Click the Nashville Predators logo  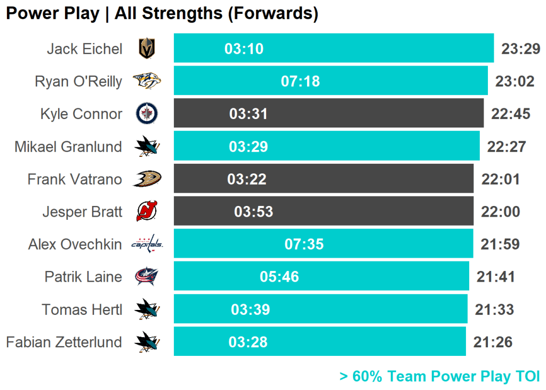click(147, 81)
